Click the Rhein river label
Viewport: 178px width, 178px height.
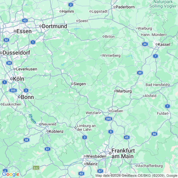(x=32, y=119)
